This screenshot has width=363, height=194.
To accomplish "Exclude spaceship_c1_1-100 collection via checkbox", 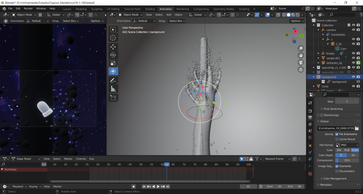I will (x=349, y=67).
